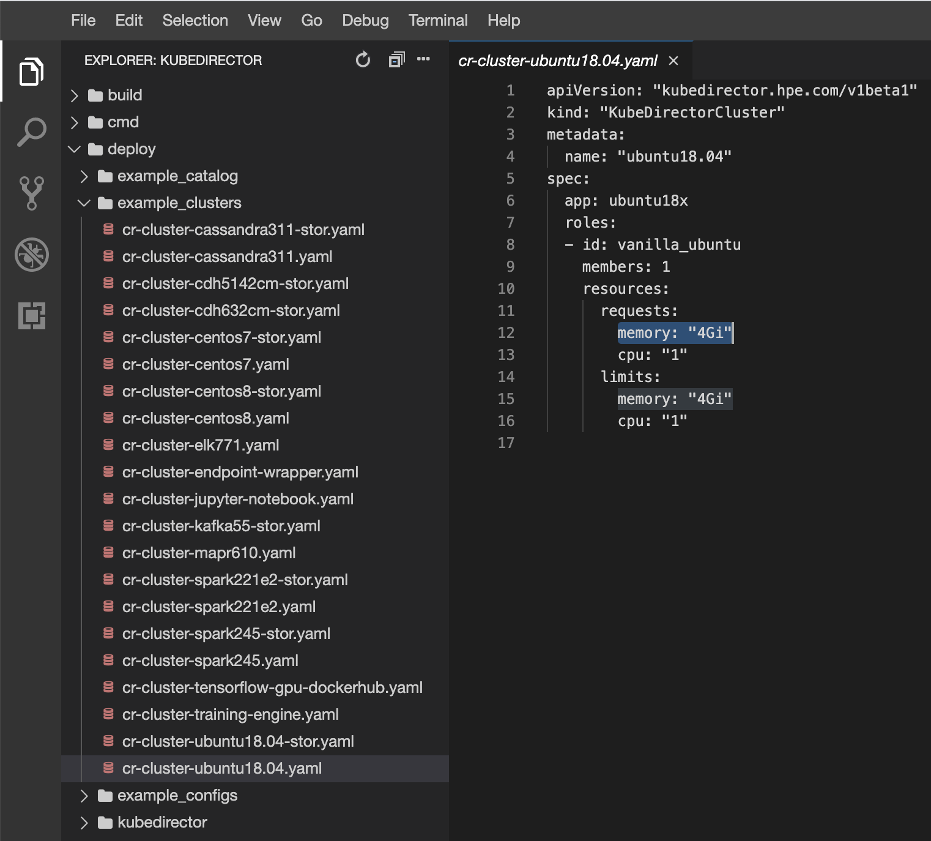Click the selected memory 4Gi value
The width and height of the screenshot is (931, 841).
point(675,333)
